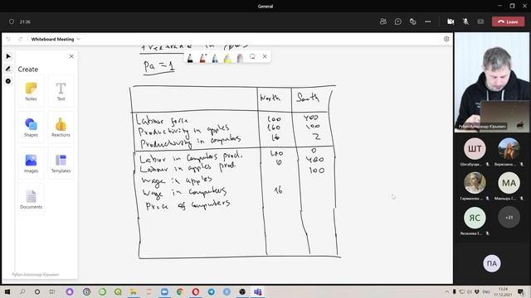Insert Images into whiteboard

pos(31,164)
